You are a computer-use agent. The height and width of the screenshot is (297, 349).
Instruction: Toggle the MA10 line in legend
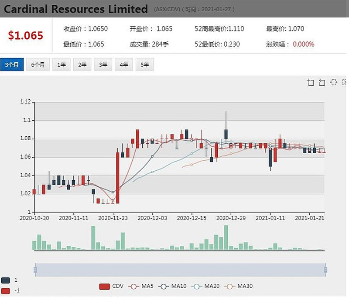172,287
